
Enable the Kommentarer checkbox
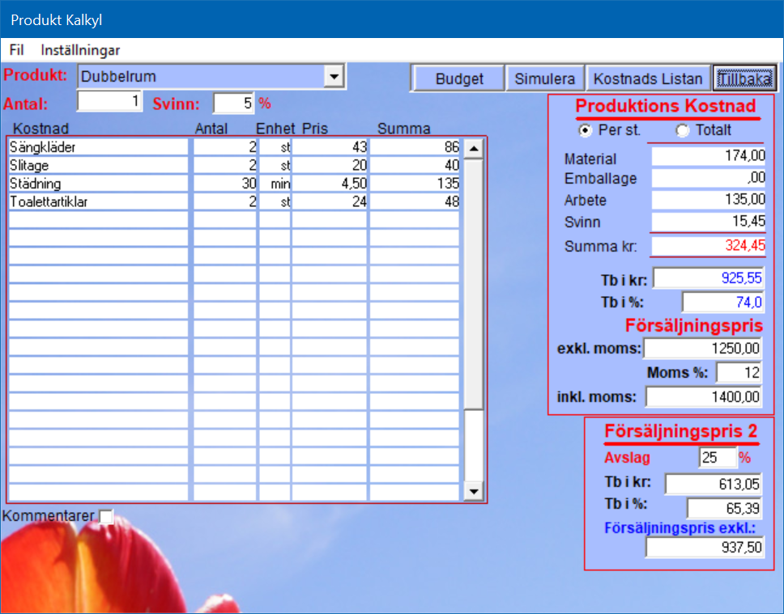pos(106,515)
